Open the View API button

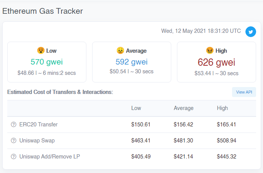click(244, 92)
